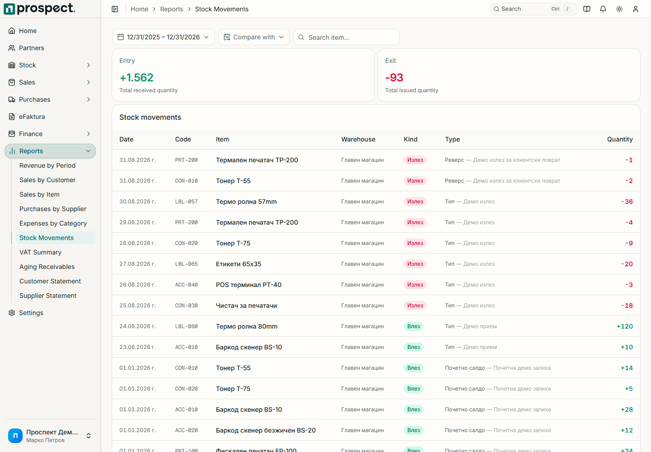Open the user account icon
The image size is (651, 452).
point(636,9)
